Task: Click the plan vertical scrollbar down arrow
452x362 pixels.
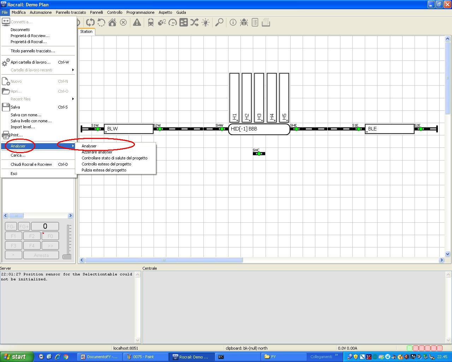Action: tap(448, 254)
